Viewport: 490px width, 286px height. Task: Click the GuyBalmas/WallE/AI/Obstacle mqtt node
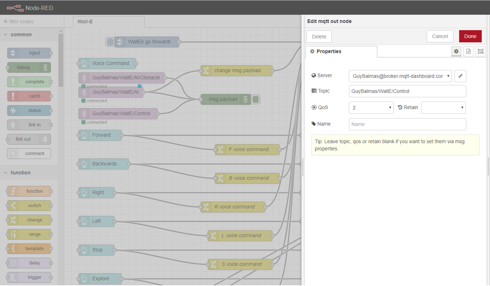pyautogui.click(x=122, y=78)
